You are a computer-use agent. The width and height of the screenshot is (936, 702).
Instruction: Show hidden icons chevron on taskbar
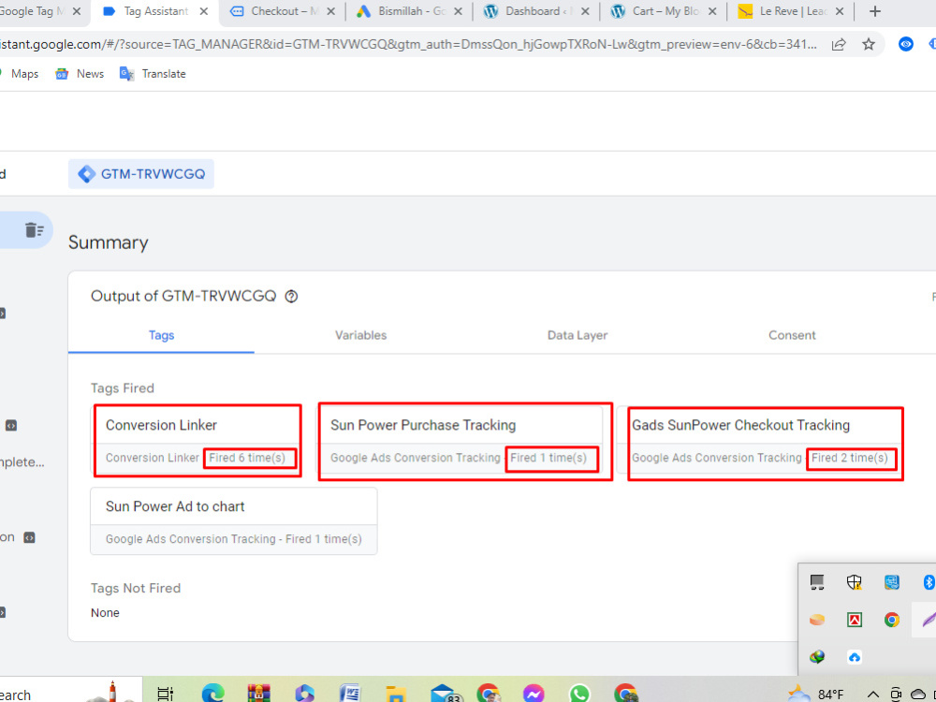pos(872,694)
